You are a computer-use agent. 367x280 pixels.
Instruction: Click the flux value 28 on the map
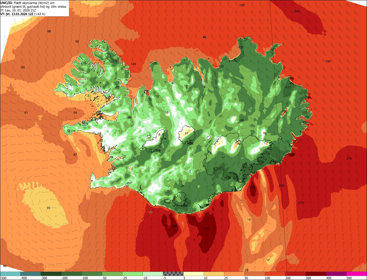coord(247,270)
